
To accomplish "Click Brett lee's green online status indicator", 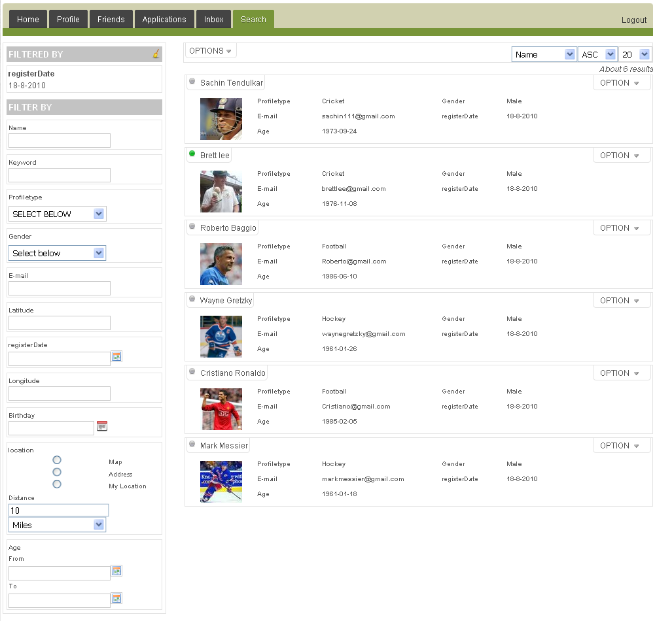I will click(x=192, y=155).
